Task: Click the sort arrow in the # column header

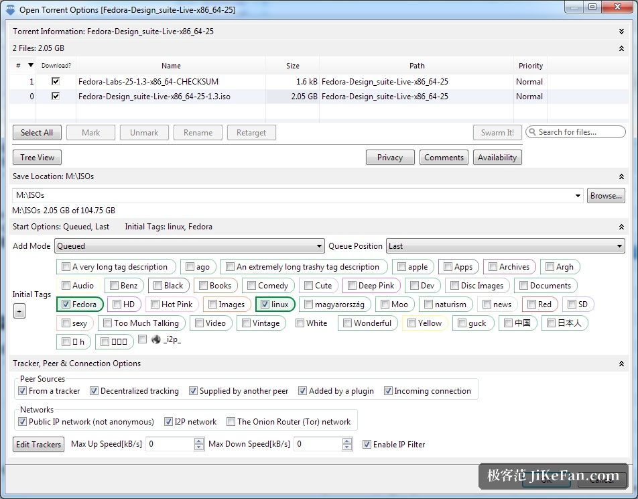Action: coord(31,65)
